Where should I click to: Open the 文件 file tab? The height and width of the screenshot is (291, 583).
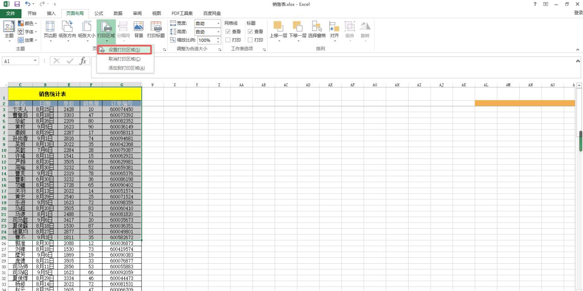[x=10, y=13]
